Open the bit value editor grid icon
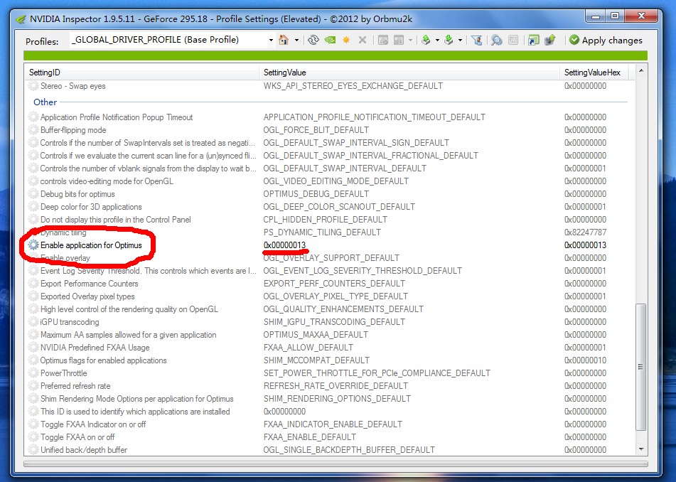Image resolution: width=676 pixels, height=482 pixels. pos(513,40)
